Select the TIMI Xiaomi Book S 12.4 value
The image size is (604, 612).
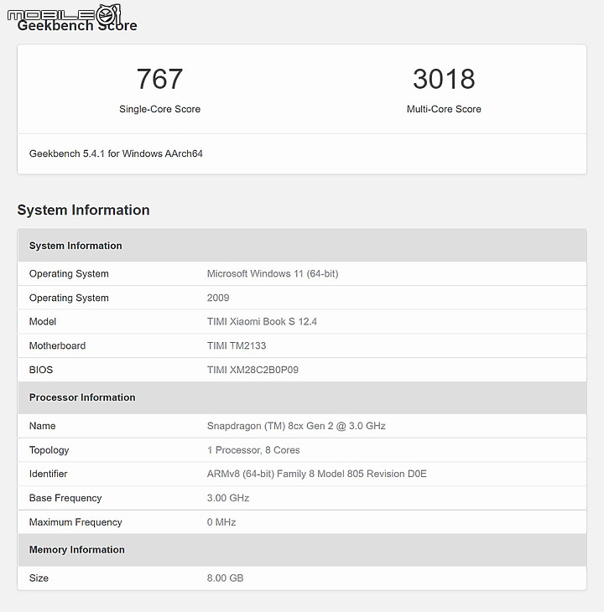click(x=262, y=322)
